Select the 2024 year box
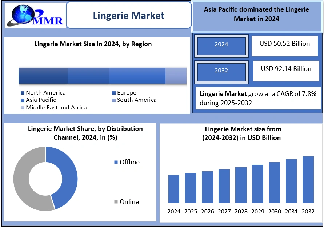 [221, 44]
